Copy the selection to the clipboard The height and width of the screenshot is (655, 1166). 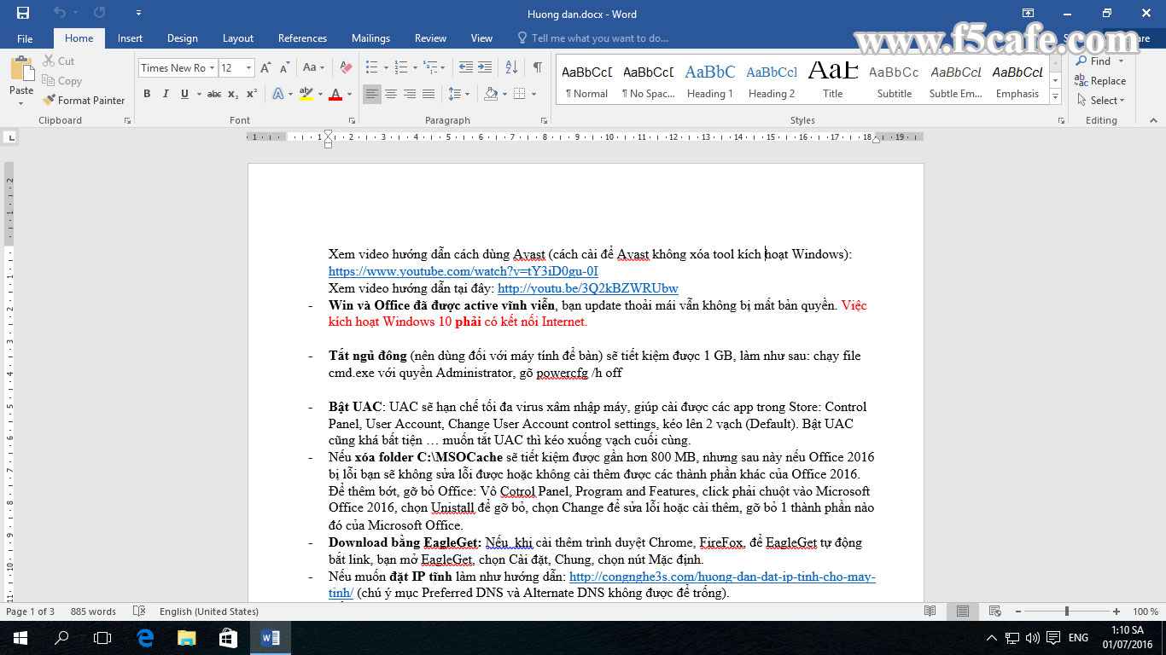click(62, 81)
